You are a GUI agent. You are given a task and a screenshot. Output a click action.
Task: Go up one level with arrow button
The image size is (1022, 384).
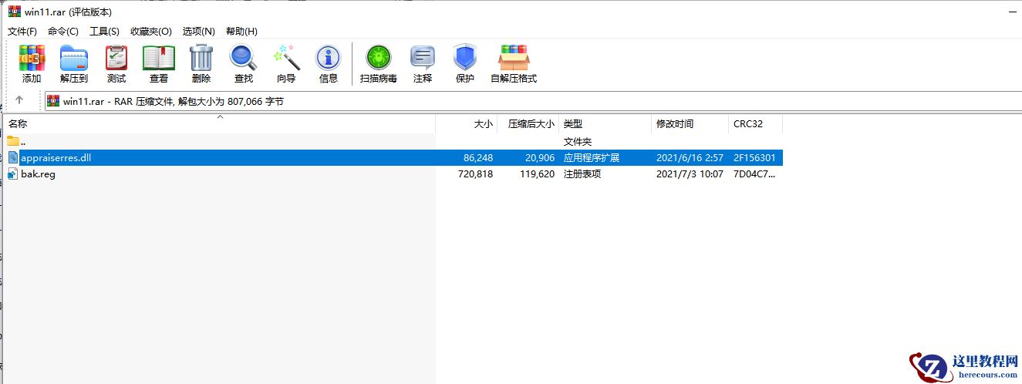19,100
